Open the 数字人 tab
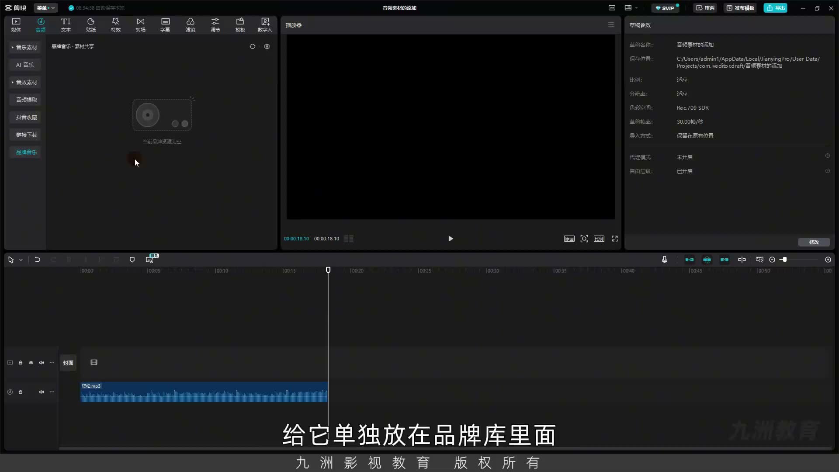This screenshot has height=472, width=839. coord(265,25)
